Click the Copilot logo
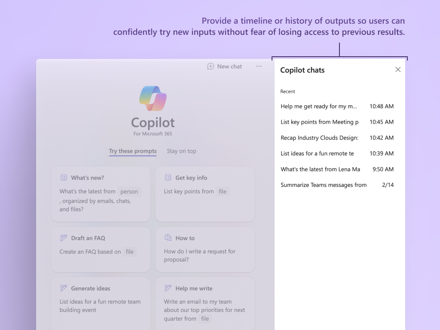The height and width of the screenshot is (330, 440). tap(153, 98)
